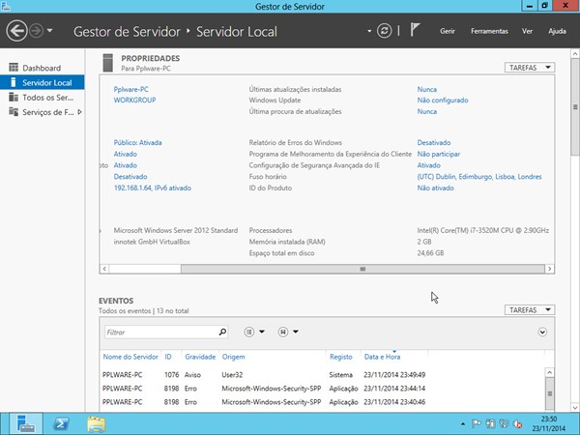This screenshot has width=580, height=435.
Task: Click the Não ativado product ID link
Action: [x=435, y=188]
